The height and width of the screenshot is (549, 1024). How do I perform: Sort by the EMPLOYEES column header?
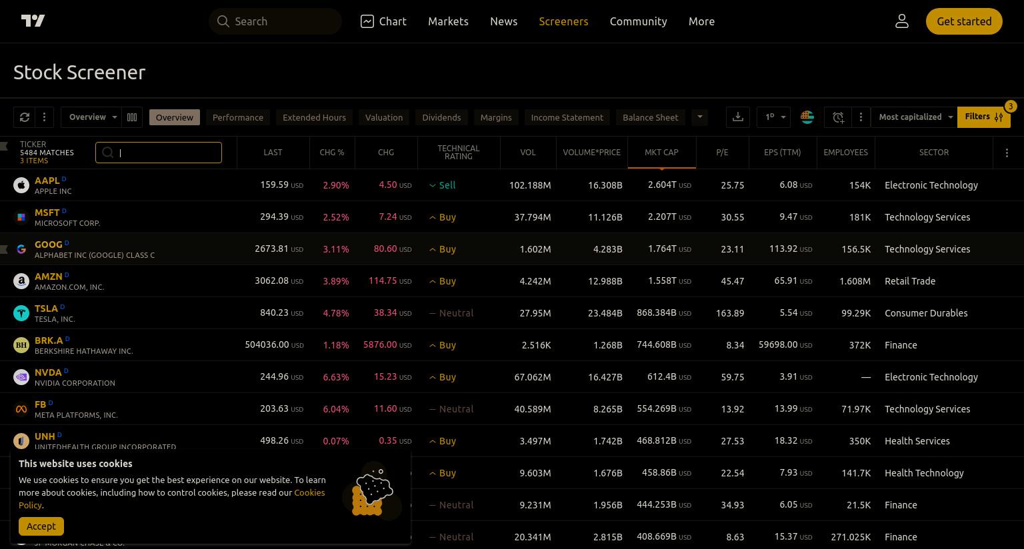tap(845, 153)
